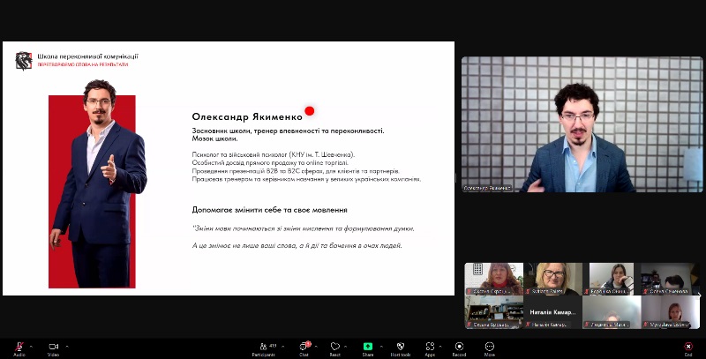
Task: Open the Apps icon in the toolbar
Action: tap(430, 348)
